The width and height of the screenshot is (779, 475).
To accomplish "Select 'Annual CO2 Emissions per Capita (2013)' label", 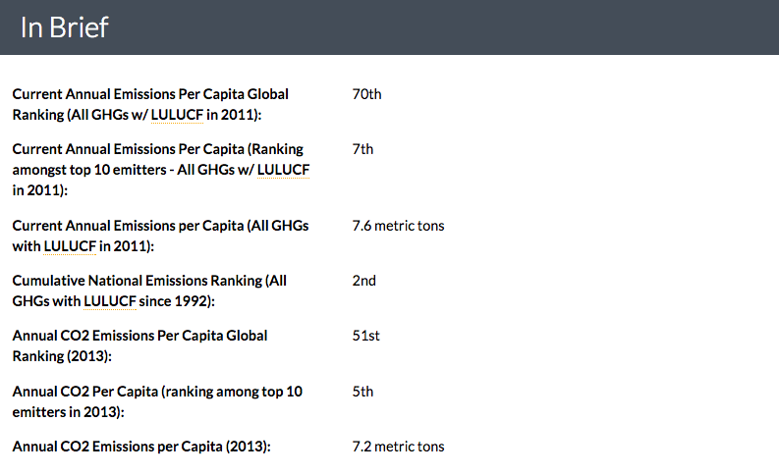I will tap(141, 447).
